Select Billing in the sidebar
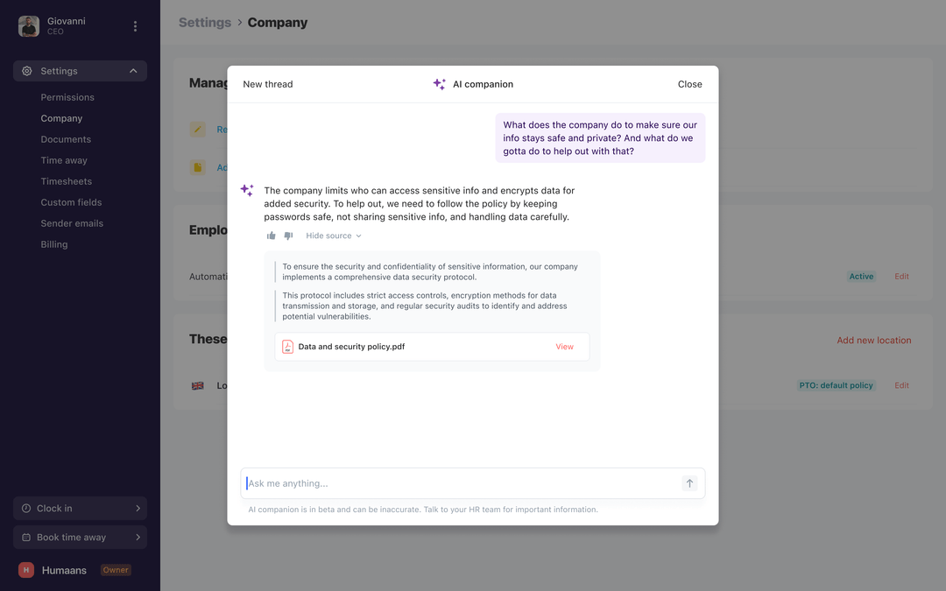 pyautogui.click(x=54, y=244)
